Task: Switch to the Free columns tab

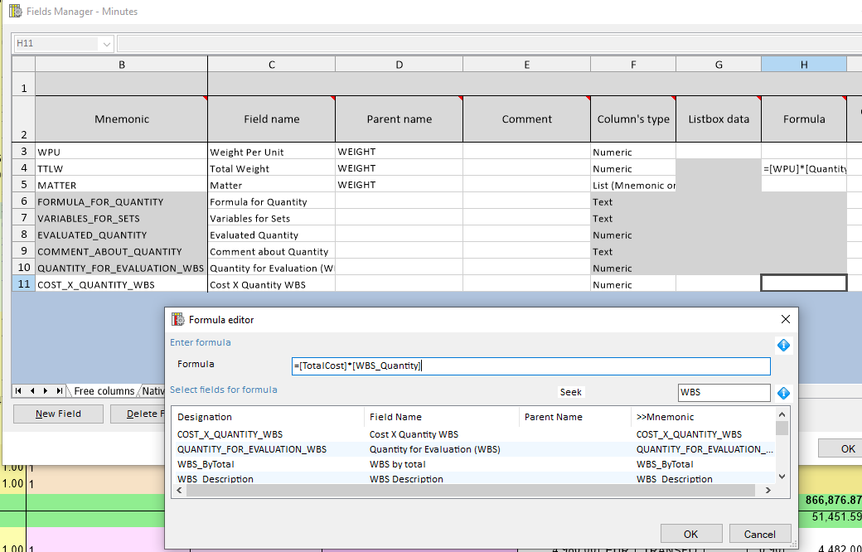Action: 104,391
